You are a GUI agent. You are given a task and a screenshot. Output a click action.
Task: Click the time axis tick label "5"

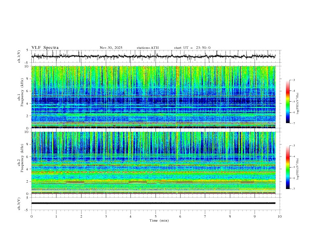[156, 216]
